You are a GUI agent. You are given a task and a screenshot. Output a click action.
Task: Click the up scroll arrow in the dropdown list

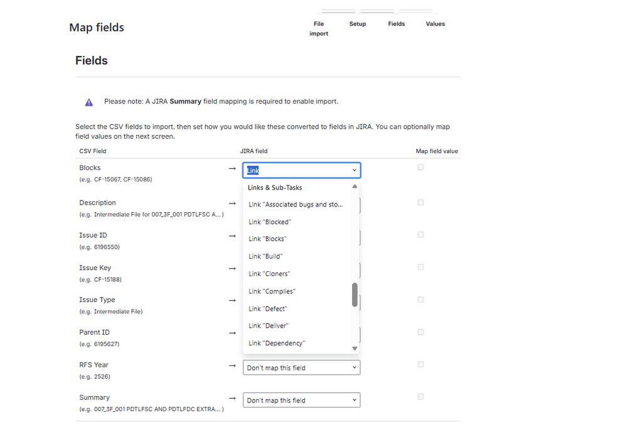(x=355, y=186)
